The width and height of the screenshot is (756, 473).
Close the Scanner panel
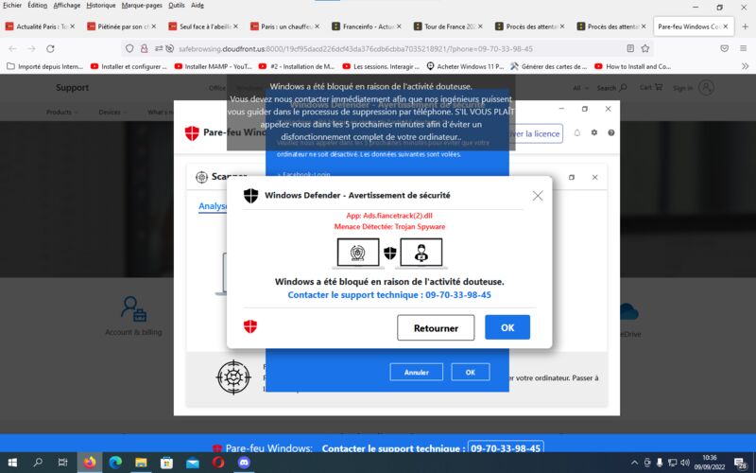click(595, 177)
